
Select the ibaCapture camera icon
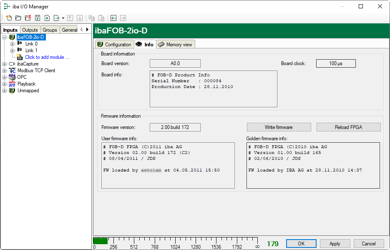coord(12,64)
